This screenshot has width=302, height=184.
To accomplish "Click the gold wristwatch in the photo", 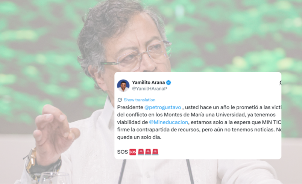I will (x=31, y=161).
